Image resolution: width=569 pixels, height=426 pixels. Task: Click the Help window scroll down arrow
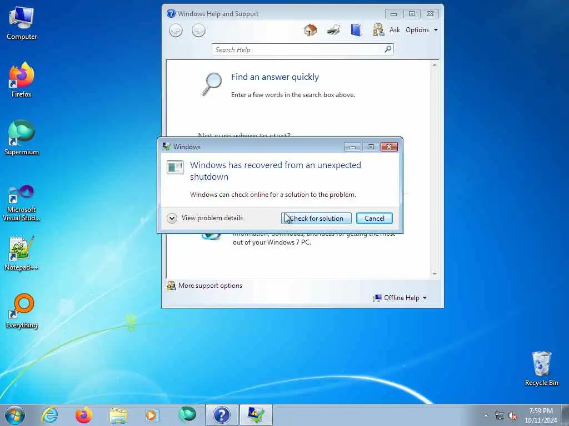coord(435,274)
